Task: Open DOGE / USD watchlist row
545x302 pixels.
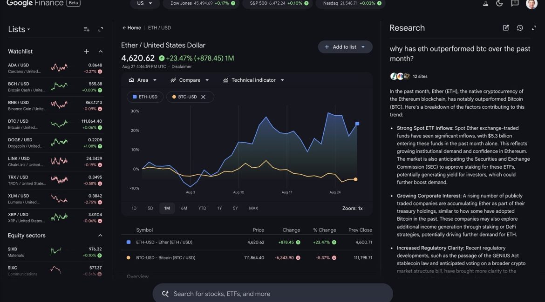Action: point(55,143)
